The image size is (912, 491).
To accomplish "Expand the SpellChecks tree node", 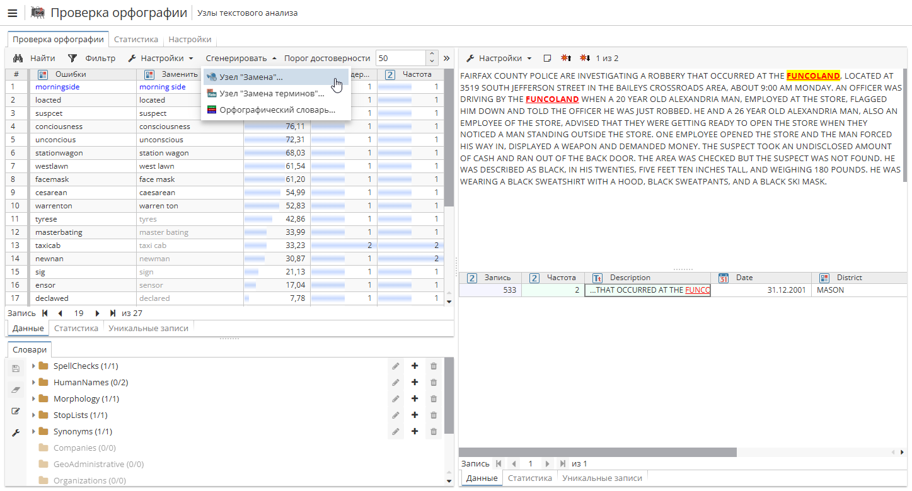I will (33, 366).
